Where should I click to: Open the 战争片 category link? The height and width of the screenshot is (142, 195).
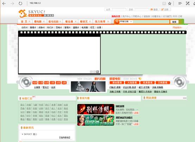pyautogui.click(x=42, y=27)
